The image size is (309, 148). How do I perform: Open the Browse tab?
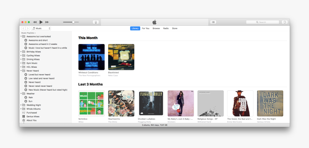pos(156,29)
